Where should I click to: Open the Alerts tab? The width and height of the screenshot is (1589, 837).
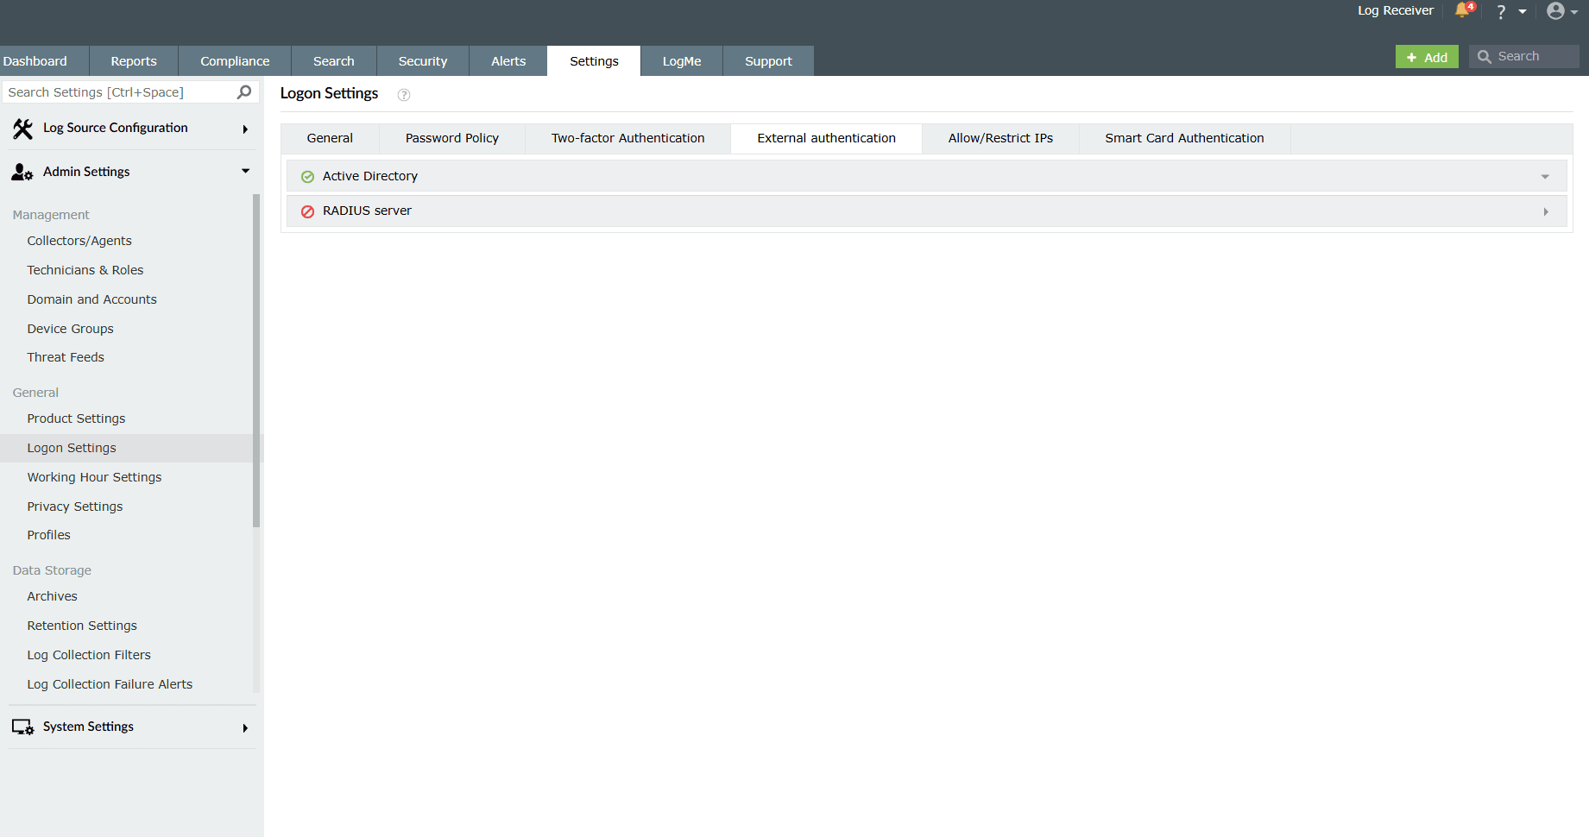tap(508, 61)
